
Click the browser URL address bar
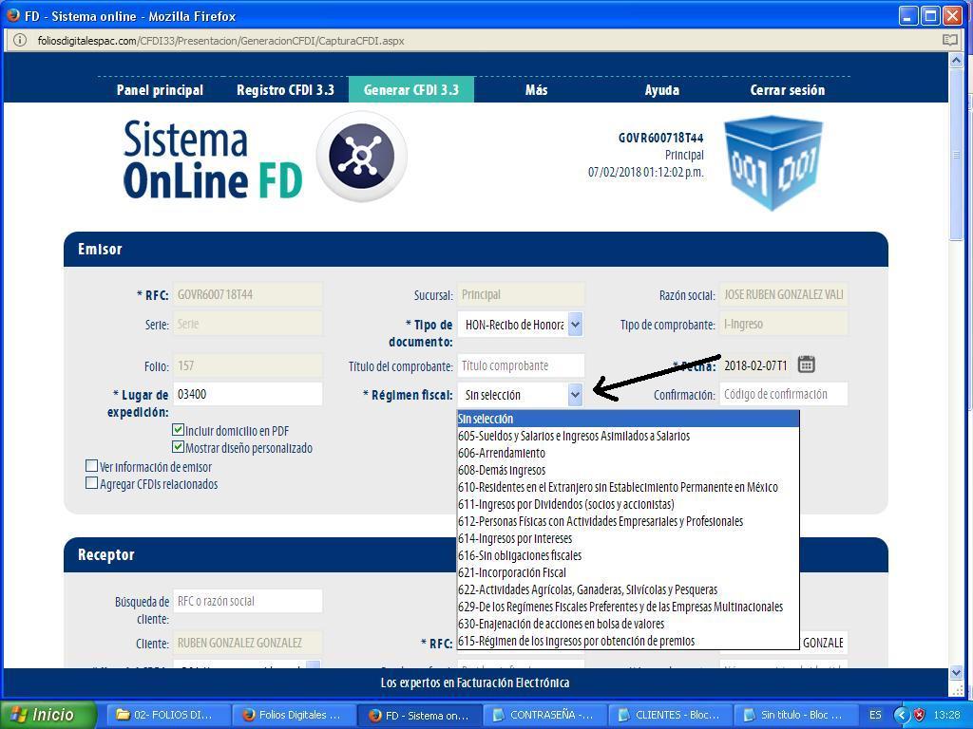(x=484, y=40)
